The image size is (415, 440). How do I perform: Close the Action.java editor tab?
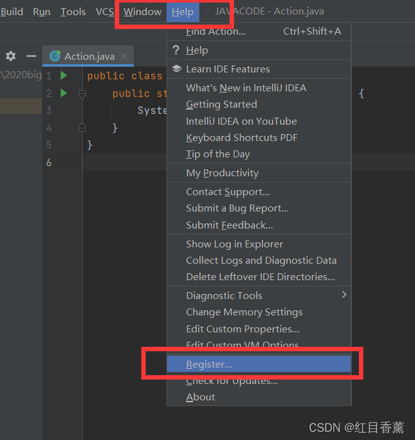(124, 56)
